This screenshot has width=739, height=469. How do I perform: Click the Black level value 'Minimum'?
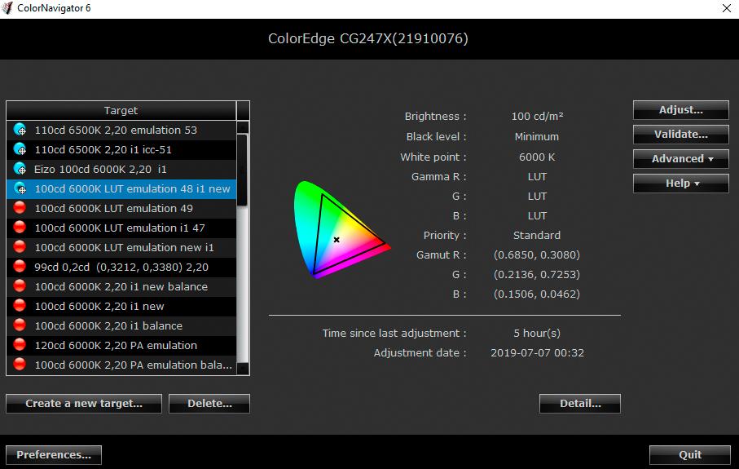coord(537,137)
